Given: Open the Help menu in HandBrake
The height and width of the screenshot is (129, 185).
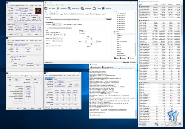Looking at the screenshot, I should point(62,5).
